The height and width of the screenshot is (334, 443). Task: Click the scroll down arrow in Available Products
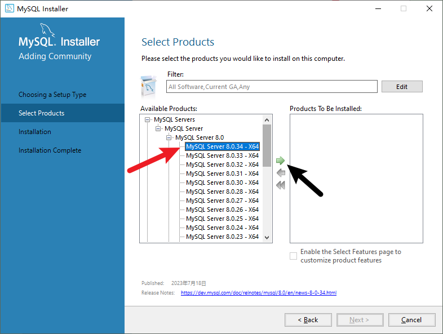click(267, 238)
